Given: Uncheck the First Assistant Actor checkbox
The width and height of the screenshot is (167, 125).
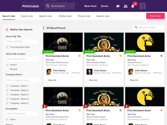Looking at the screenshot, I should tap(7, 47).
